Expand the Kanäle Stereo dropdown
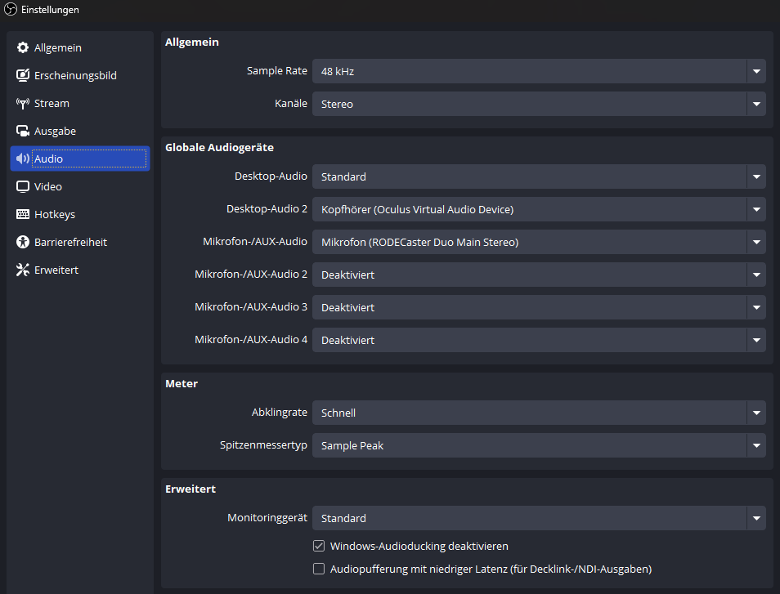 [x=538, y=104]
